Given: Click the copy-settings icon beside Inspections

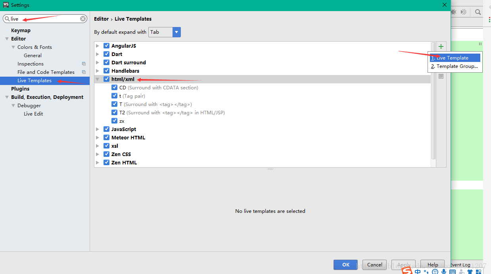Looking at the screenshot, I should [x=84, y=64].
